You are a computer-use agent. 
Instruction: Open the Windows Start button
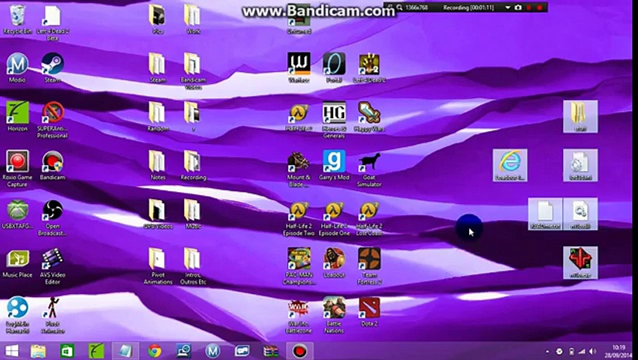12,351
